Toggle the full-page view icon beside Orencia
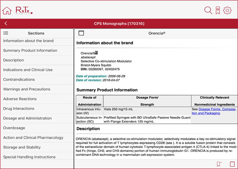The width and height of the screenshot is (238, 169). (81, 33)
